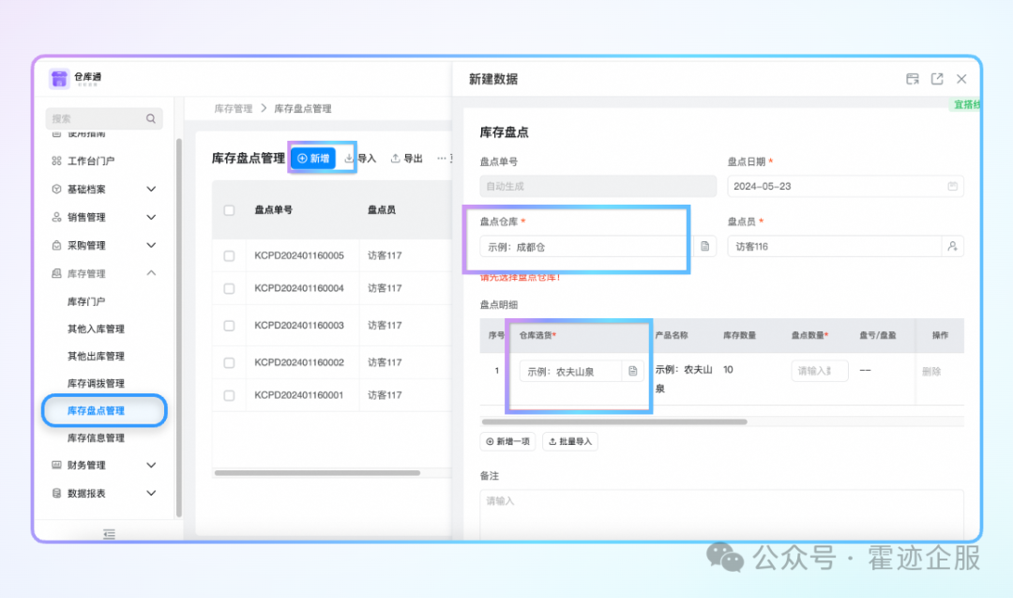Expand the 基础档案 menu section

click(151, 189)
